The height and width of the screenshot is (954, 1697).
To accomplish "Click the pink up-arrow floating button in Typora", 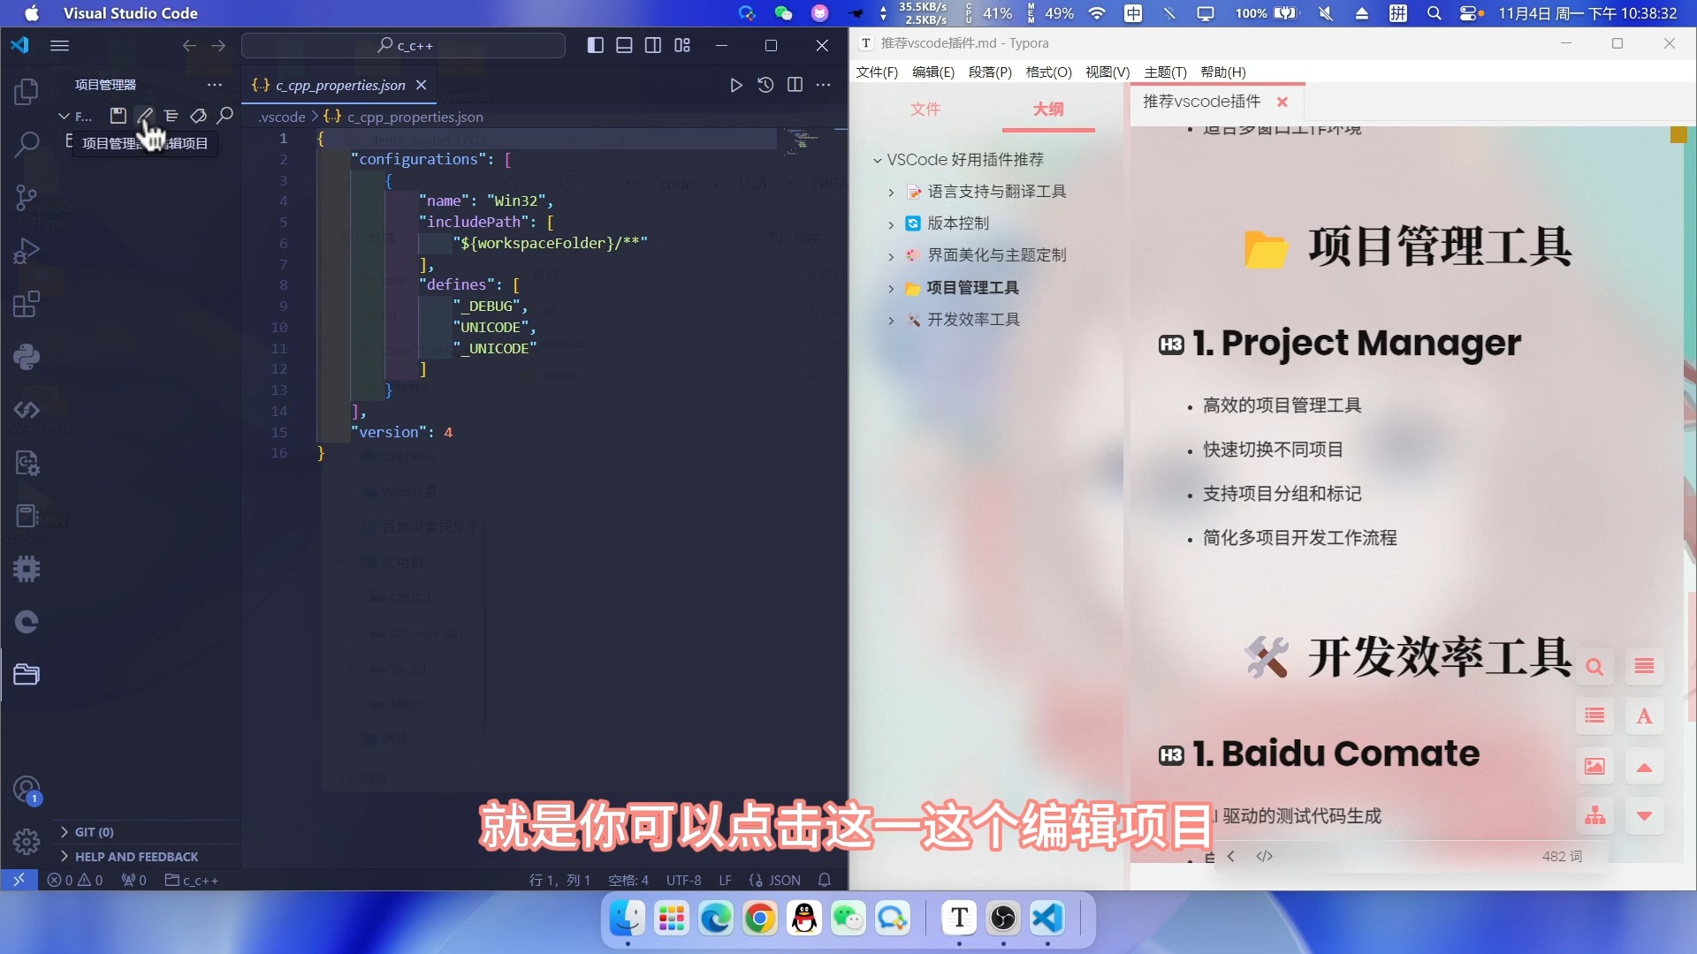I will tap(1644, 766).
